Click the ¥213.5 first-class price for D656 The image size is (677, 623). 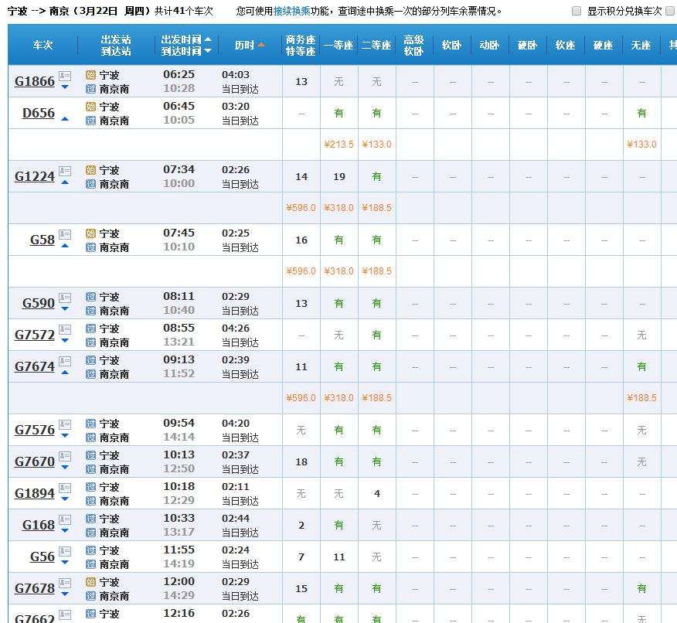[x=339, y=145]
